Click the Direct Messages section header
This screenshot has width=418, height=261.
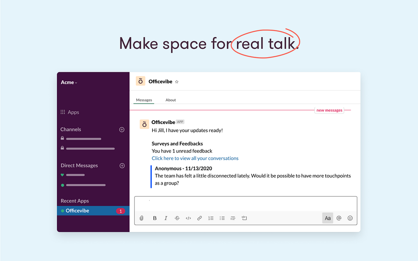(79, 165)
